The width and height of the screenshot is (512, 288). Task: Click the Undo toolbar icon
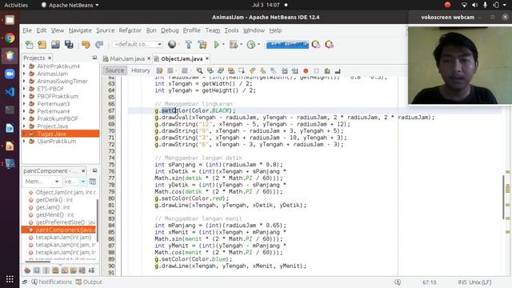(x=86, y=45)
